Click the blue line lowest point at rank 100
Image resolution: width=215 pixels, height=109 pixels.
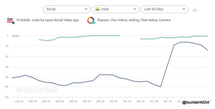pyautogui.click(x=160, y=86)
